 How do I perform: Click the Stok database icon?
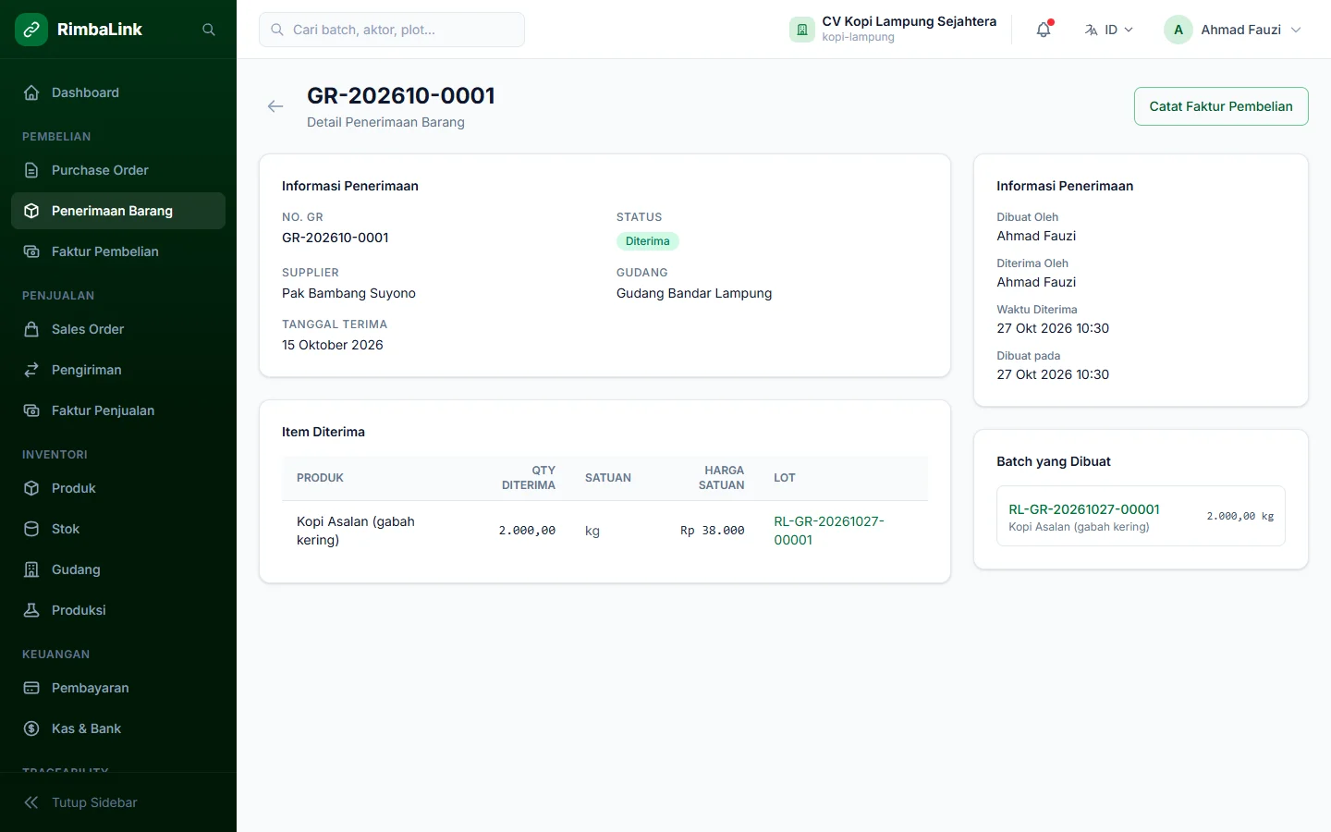[31, 529]
